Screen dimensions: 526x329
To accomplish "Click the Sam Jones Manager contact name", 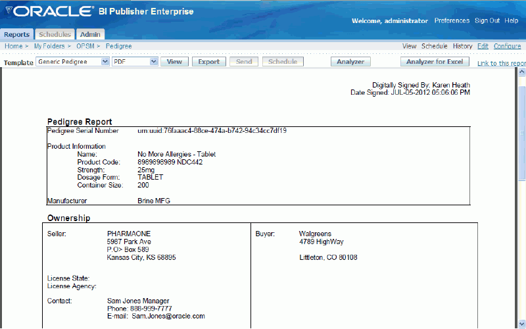I will [138, 301].
